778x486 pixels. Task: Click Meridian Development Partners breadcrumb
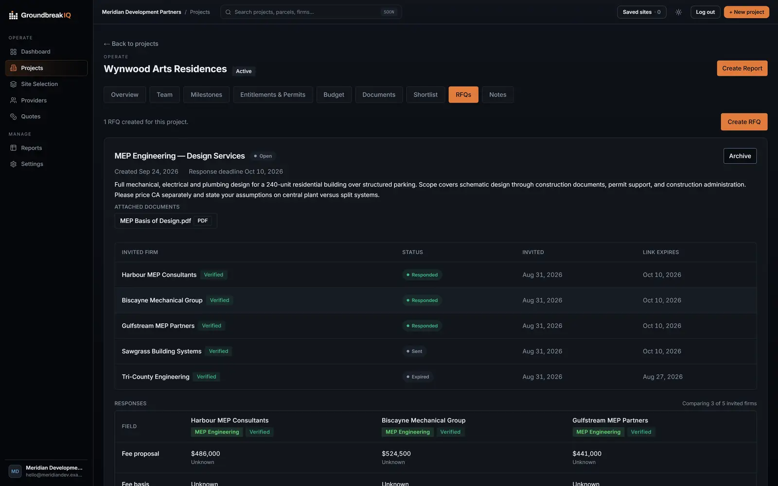point(141,12)
